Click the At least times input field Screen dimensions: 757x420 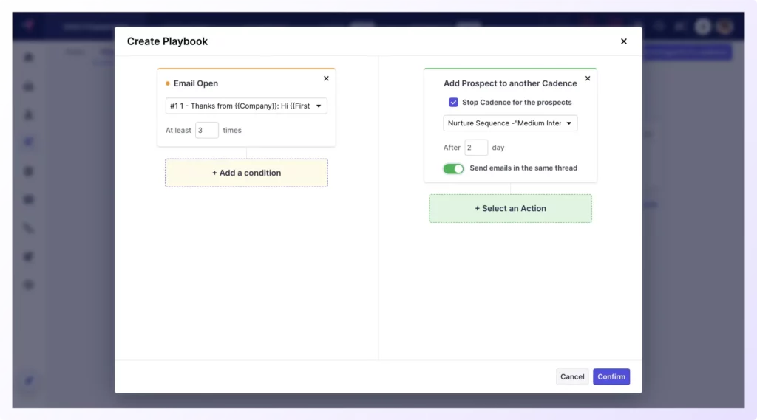[x=207, y=130]
